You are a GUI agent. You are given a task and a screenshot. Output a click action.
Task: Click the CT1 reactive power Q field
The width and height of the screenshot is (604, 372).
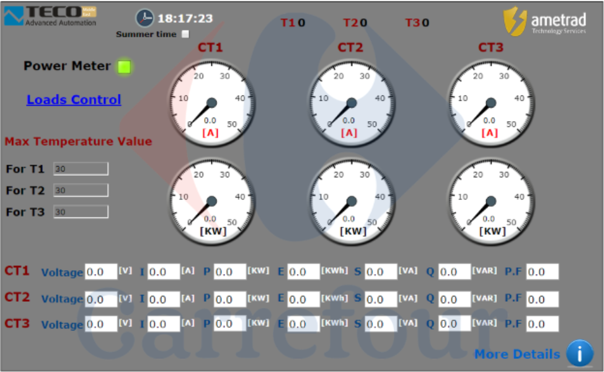(x=455, y=272)
